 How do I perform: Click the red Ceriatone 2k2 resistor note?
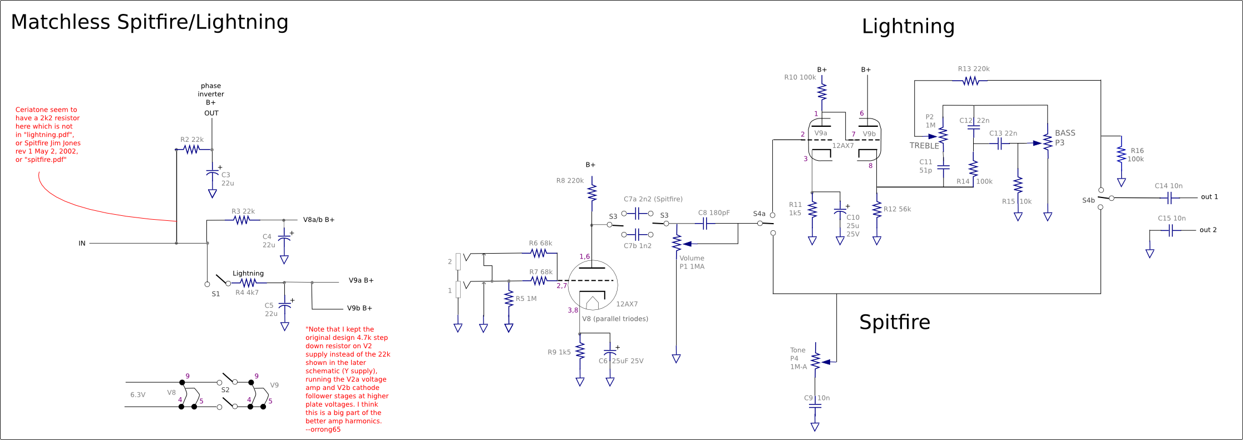[48, 135]
